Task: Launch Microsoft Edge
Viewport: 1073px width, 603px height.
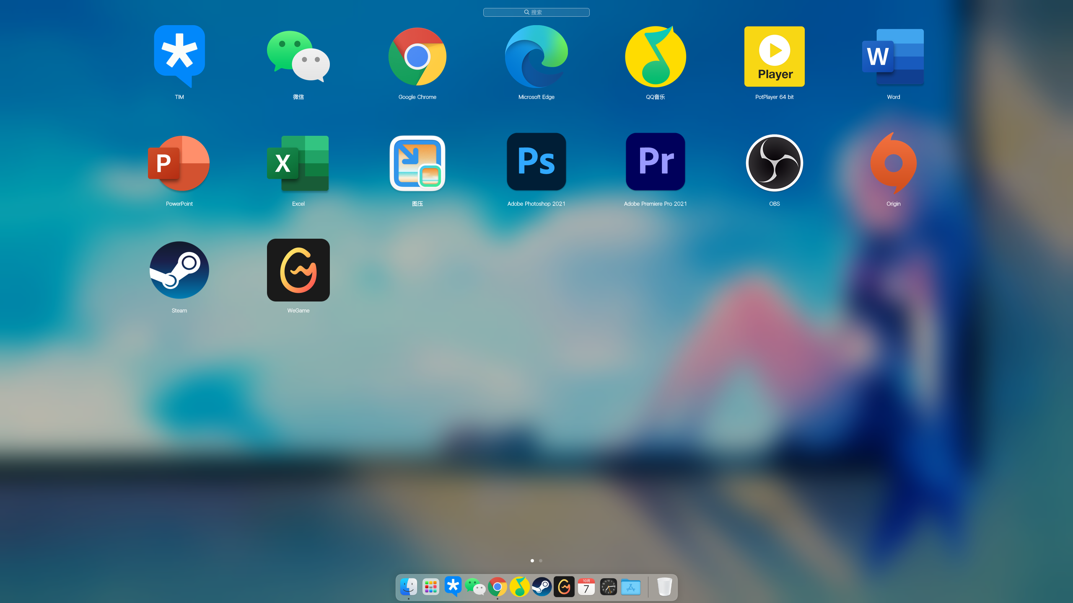Action: pos(536,57)
